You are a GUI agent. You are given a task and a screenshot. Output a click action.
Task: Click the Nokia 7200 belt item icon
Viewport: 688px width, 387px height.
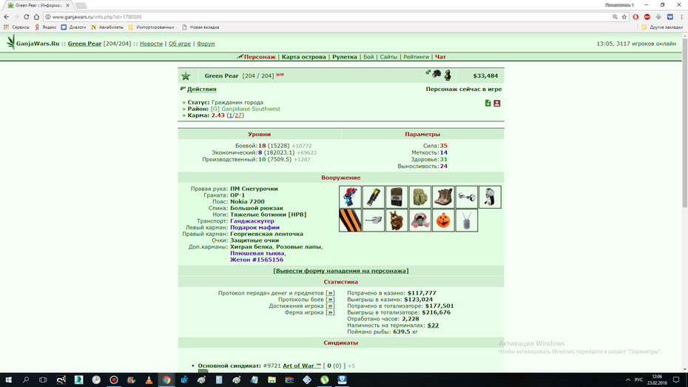[397, 197]
